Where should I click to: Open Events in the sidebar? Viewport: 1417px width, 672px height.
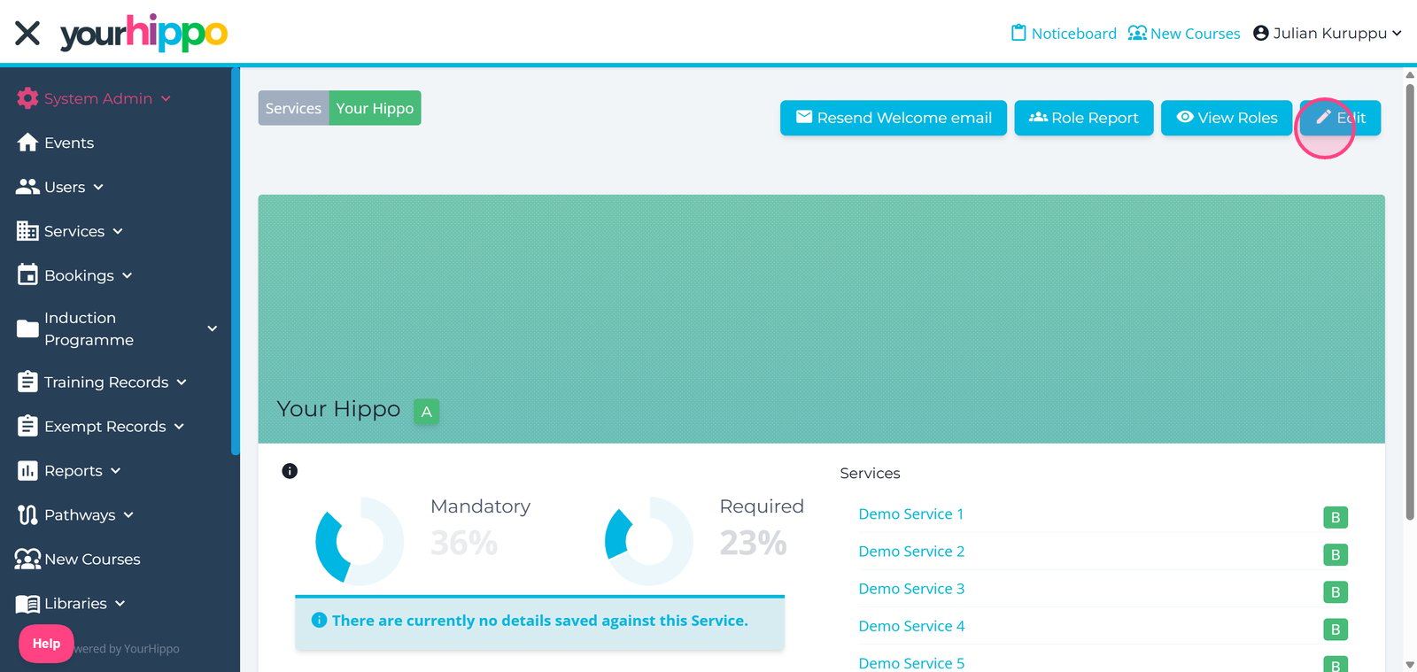click(69, 143)
